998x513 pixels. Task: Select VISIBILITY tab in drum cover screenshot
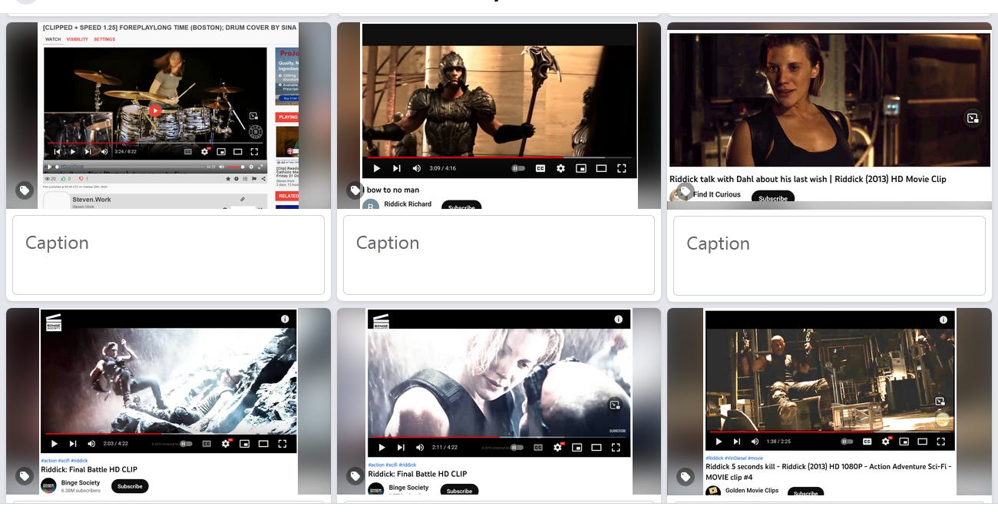[x=78, y=39]
